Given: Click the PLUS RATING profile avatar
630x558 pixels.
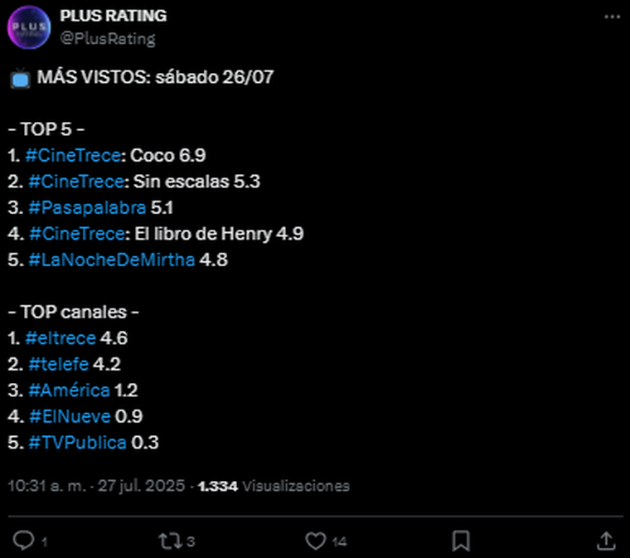Looking at the screenshot, I should pyautogui.click(x=29, y=27).
